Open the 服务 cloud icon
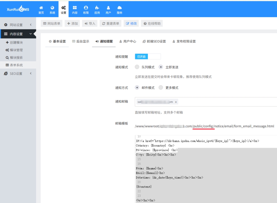Screen dimensions: 277x203 click(x=119, y=7)
